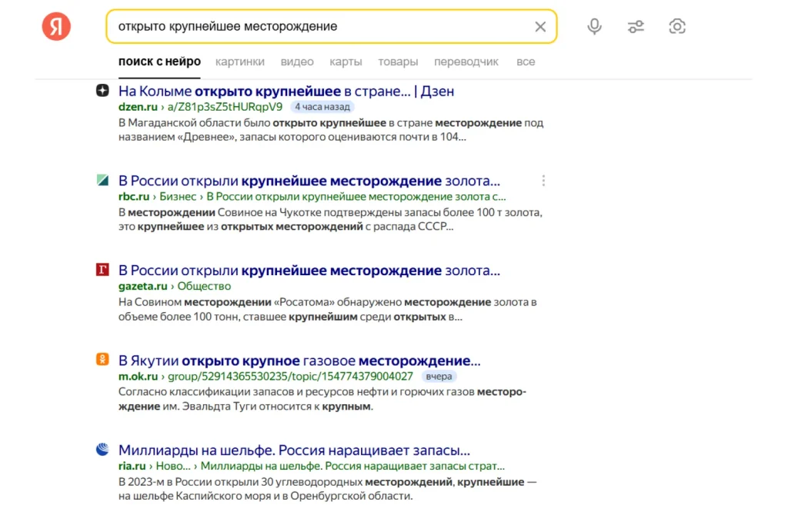Click the Дзен favicon on first result

tap(101, 91)
